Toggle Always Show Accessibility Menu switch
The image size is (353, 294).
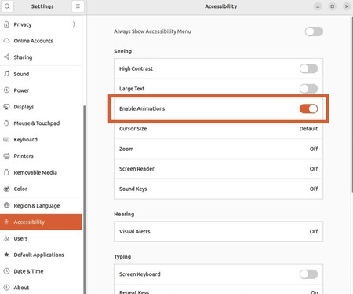[314, 31]
